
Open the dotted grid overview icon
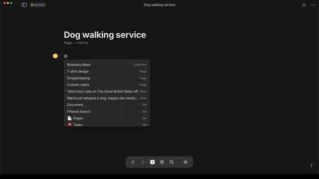coord(162,162)
